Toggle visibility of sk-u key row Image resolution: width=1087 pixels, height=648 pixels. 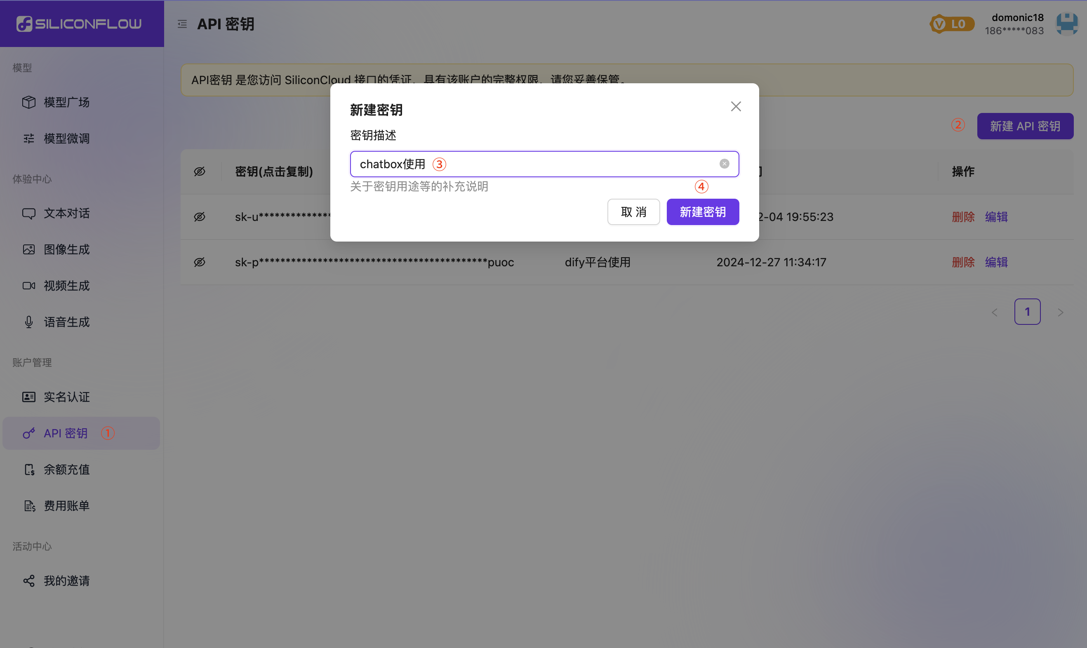tap(200, 216)
